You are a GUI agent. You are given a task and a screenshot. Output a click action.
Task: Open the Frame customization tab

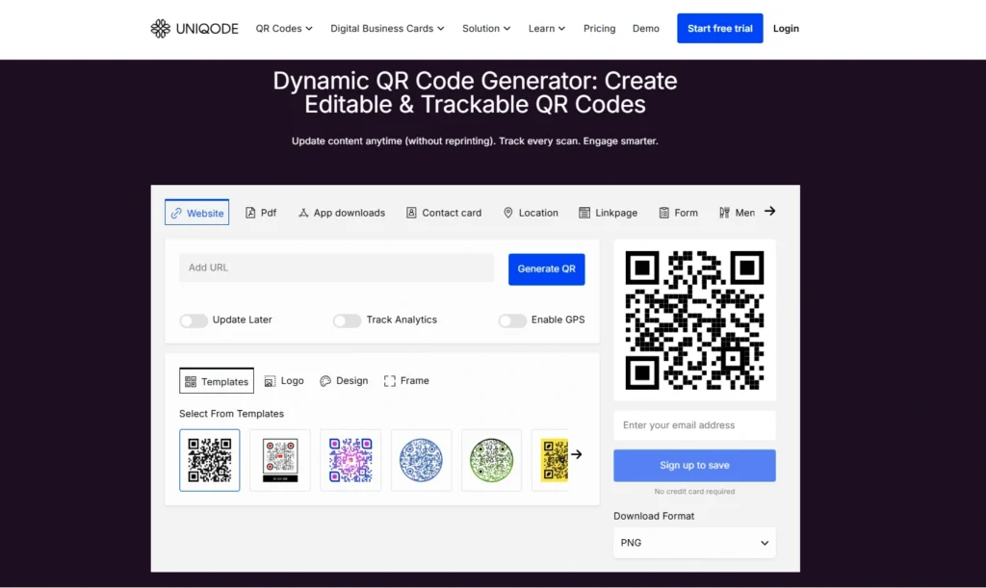tap(406, 381)
